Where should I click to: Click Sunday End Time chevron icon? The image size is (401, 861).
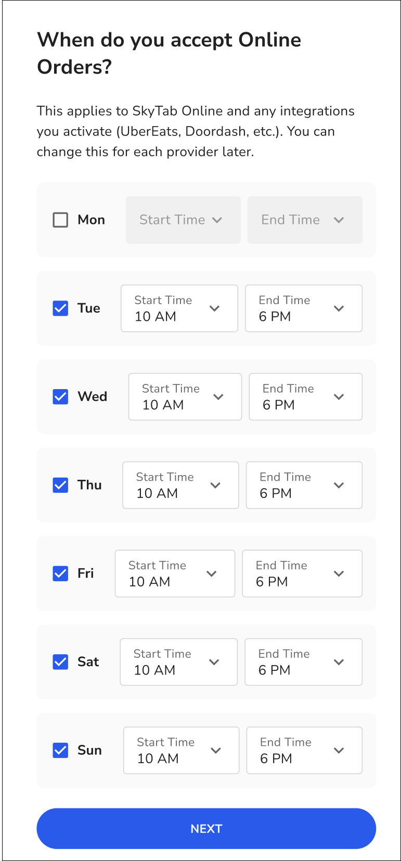click(x=339, y=751)
